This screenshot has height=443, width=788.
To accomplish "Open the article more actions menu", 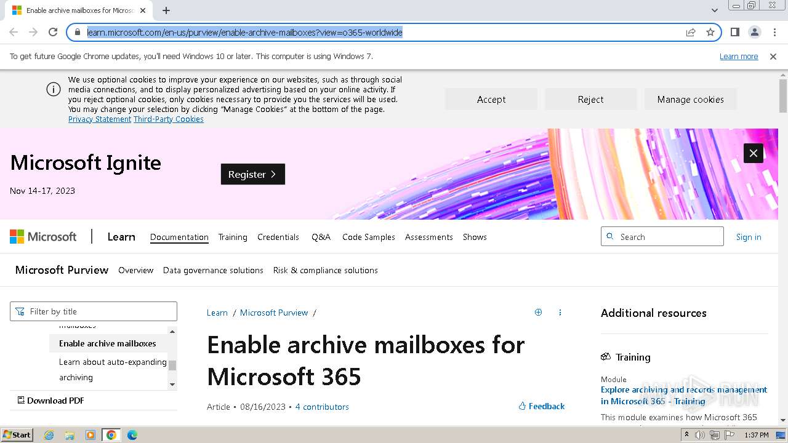I will (x=560, y=313).
